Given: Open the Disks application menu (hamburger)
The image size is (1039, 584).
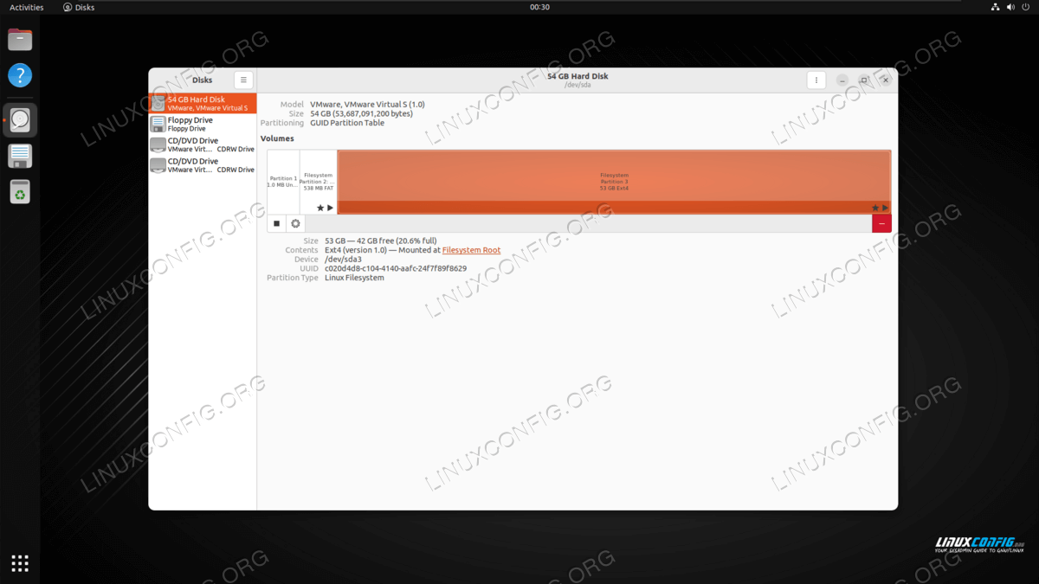Looking at the screenshot, I should point(243,80).
